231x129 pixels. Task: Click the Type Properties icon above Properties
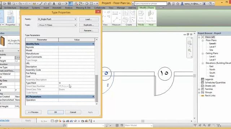(10, 13)
